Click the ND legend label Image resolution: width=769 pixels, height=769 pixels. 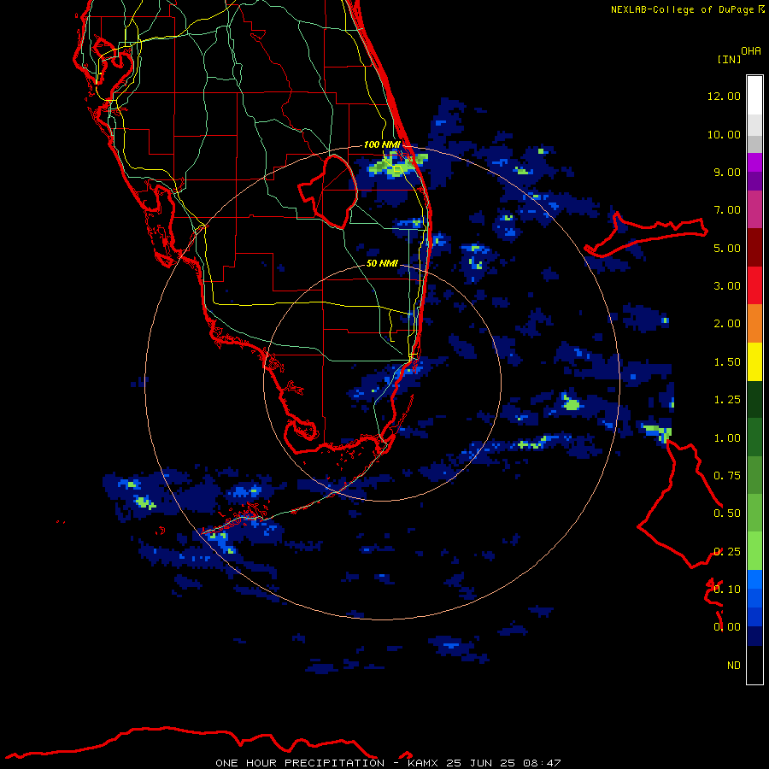click(734, 666)
